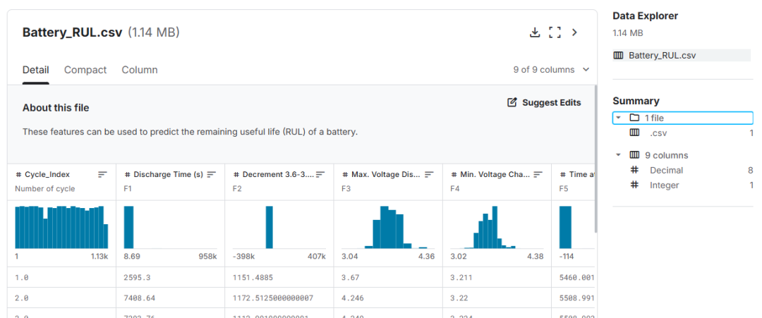
Task: Click the vertical scrollbar of the file panel
Action: [595, 158]
